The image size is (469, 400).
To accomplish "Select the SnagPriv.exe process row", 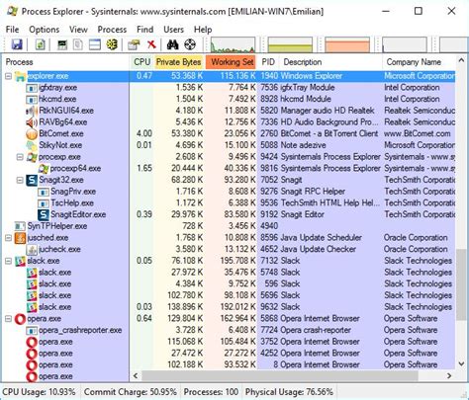I will pos(230,192).
